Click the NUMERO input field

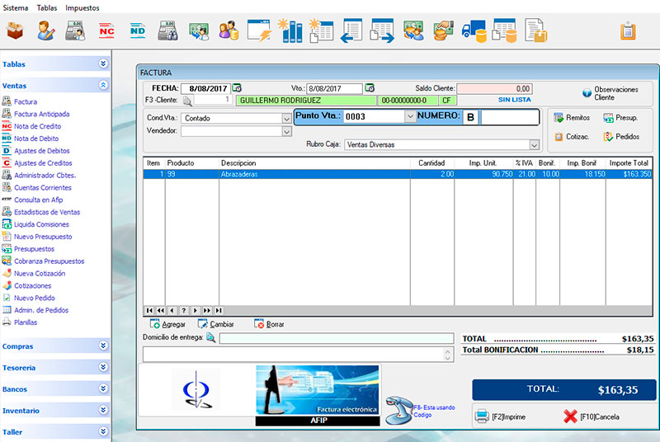(x=508, y=117)
